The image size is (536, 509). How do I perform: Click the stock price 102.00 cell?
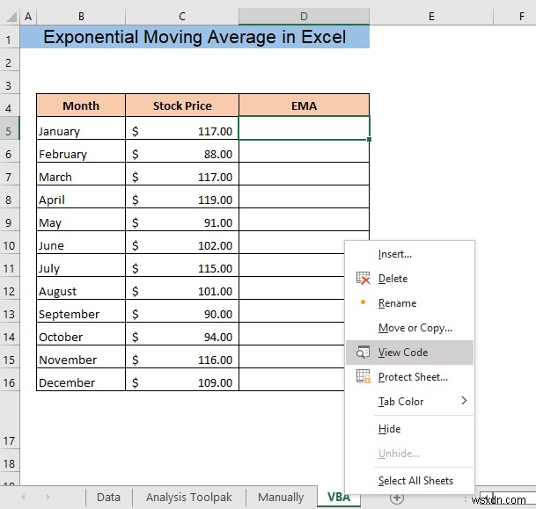click(x=182, y=243)
